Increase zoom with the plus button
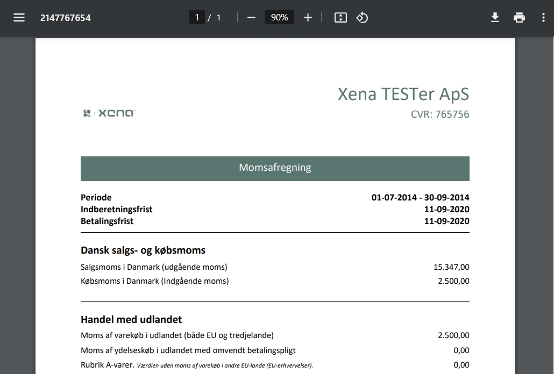Screen dimensions: 554x374 coord(308,17)
